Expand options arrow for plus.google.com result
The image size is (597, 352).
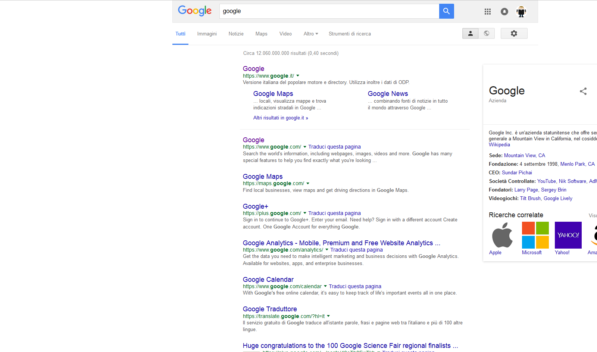(305, 213)
